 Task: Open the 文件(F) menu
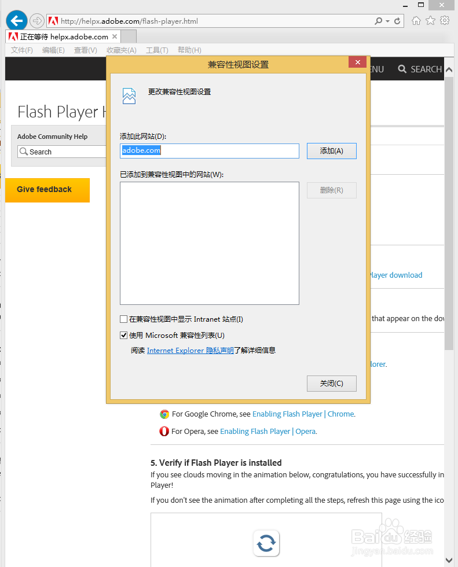point(21,50)
